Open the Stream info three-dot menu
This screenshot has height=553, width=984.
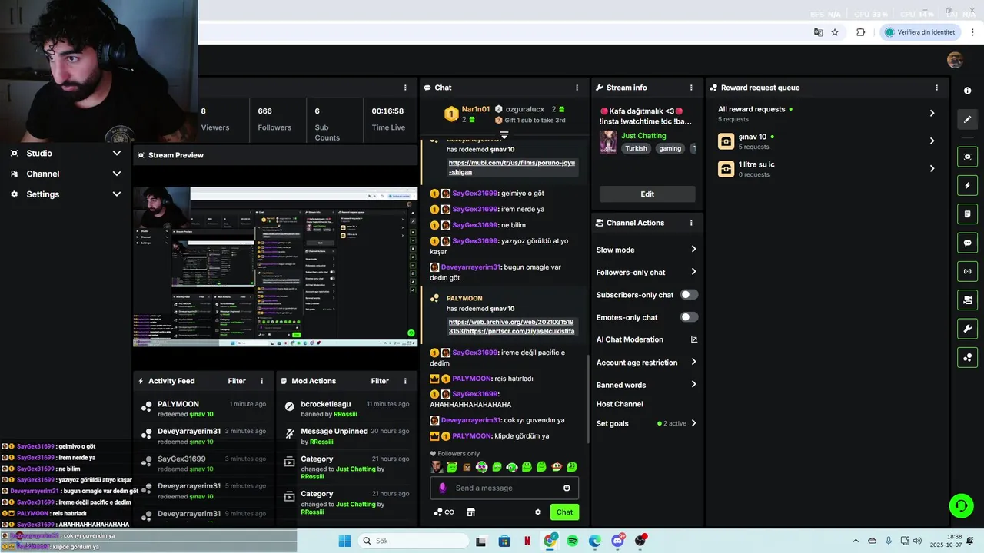(691, 88)
